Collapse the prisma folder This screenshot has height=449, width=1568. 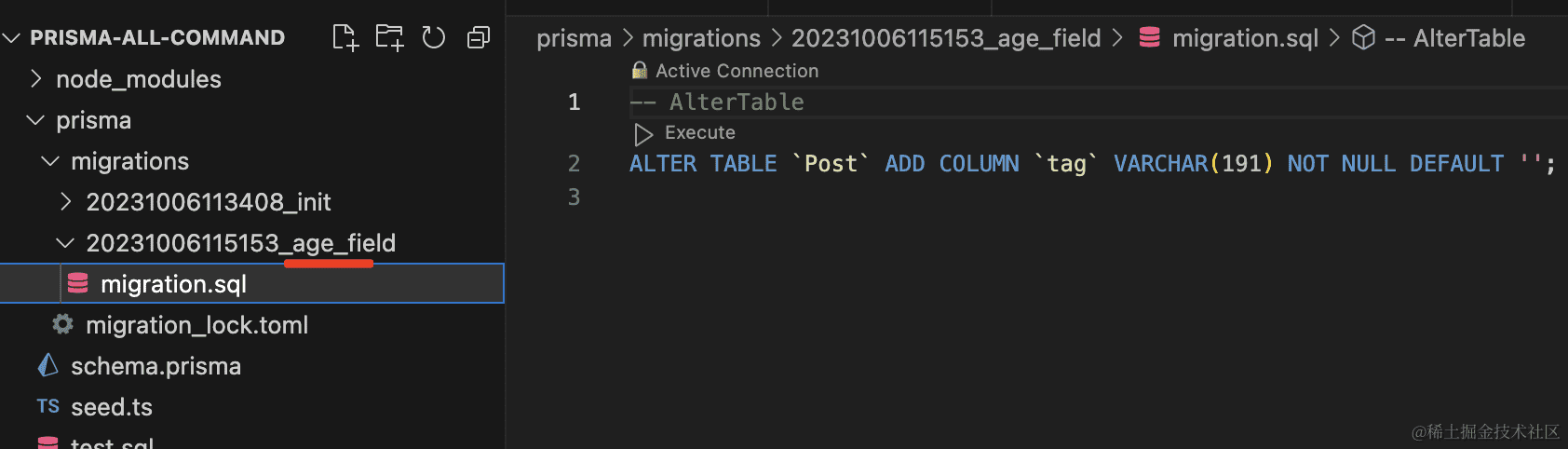[36, 120]
